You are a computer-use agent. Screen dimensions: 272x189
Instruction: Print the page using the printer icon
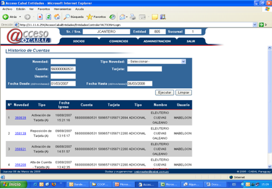133,17
